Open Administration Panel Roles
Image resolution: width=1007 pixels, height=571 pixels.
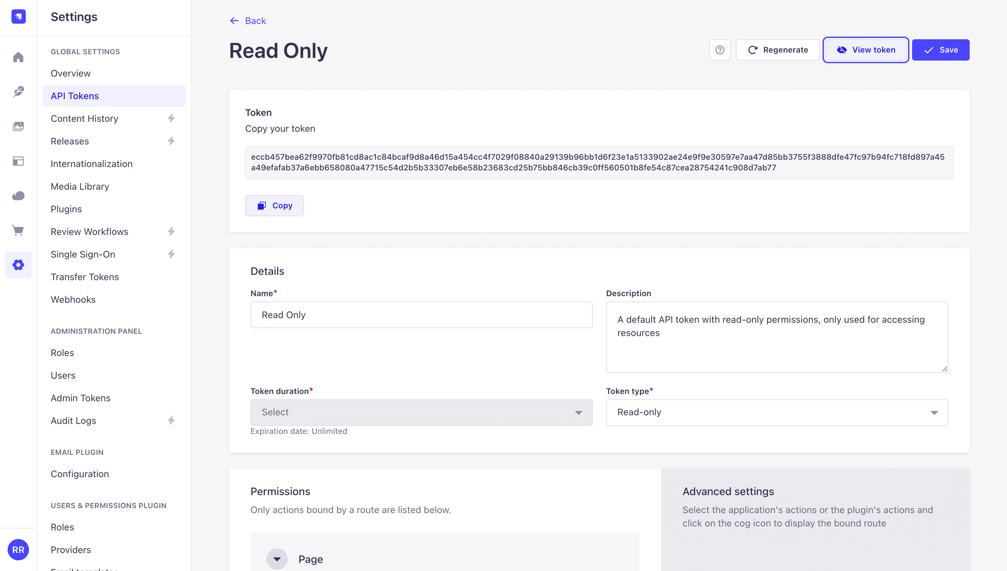click(x=114, y=353)
